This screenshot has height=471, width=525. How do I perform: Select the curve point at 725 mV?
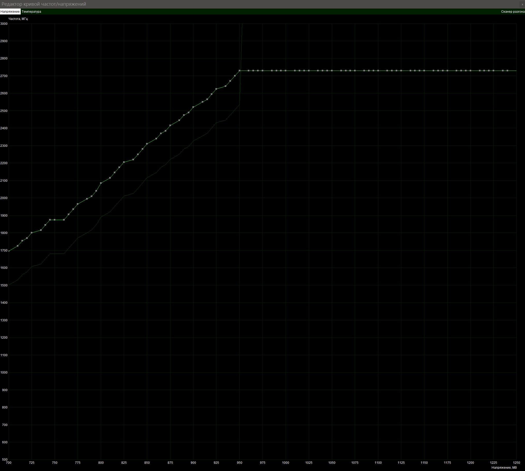(32, 233)
